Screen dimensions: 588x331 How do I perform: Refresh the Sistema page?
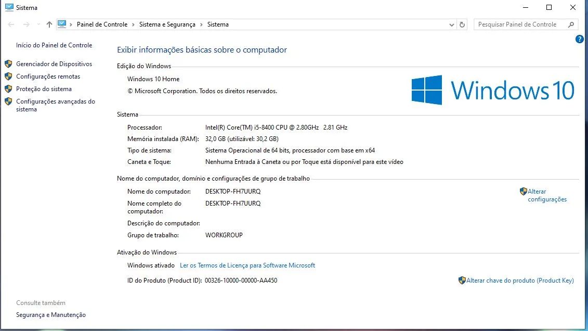(462, 24)
